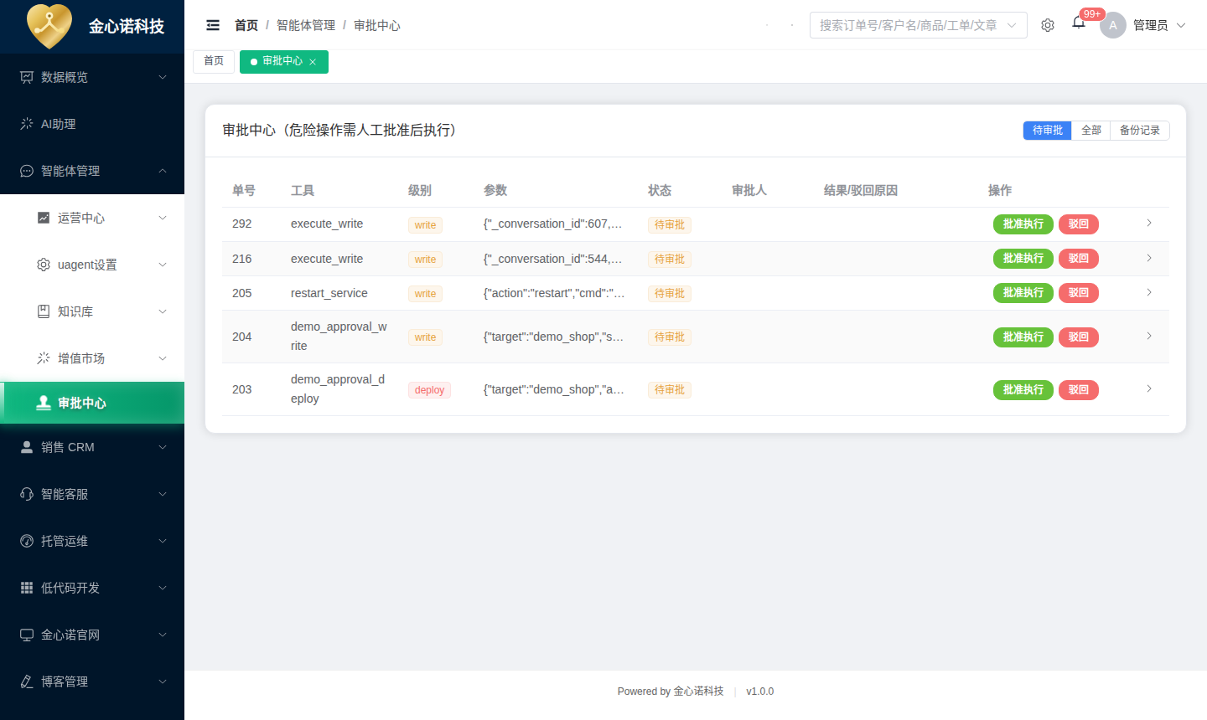Click the global search input field

coord(918,25)
